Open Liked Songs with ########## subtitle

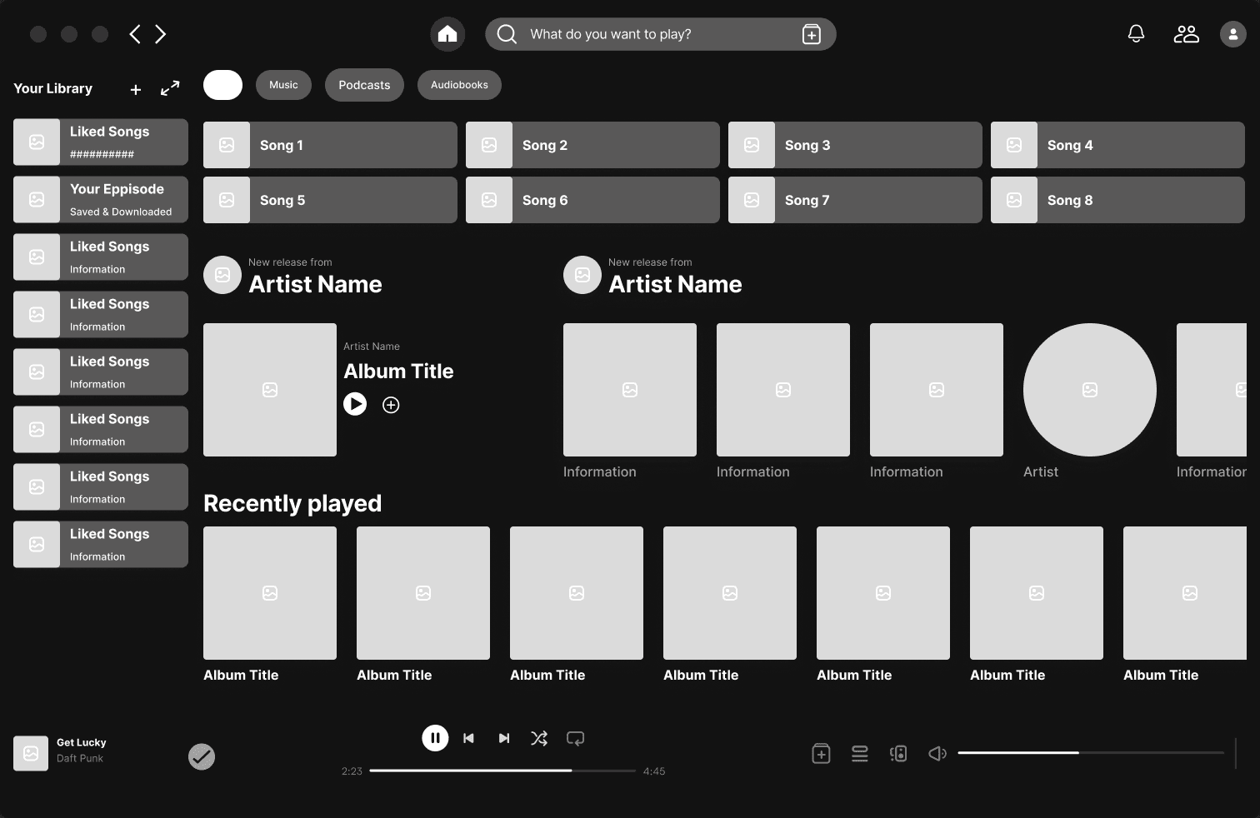101,142
